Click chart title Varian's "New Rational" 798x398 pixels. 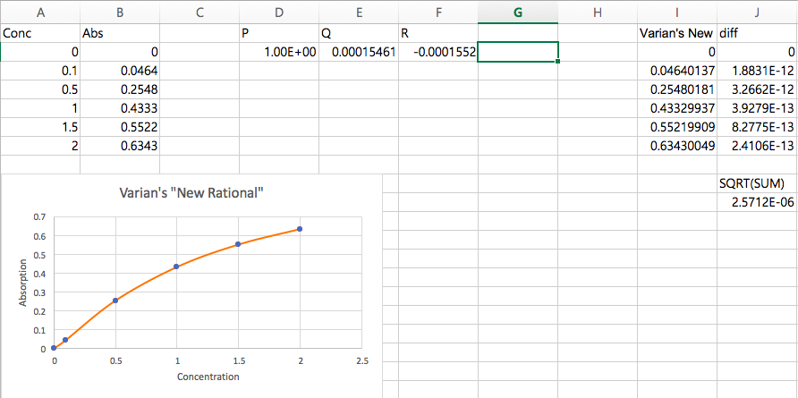pyautogui.click(x=192, y=194)
